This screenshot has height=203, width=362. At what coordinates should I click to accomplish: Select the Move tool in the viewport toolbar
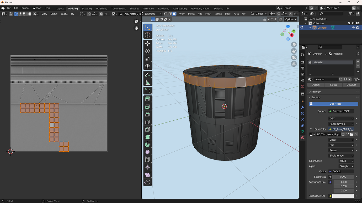(x=148, y=43)
